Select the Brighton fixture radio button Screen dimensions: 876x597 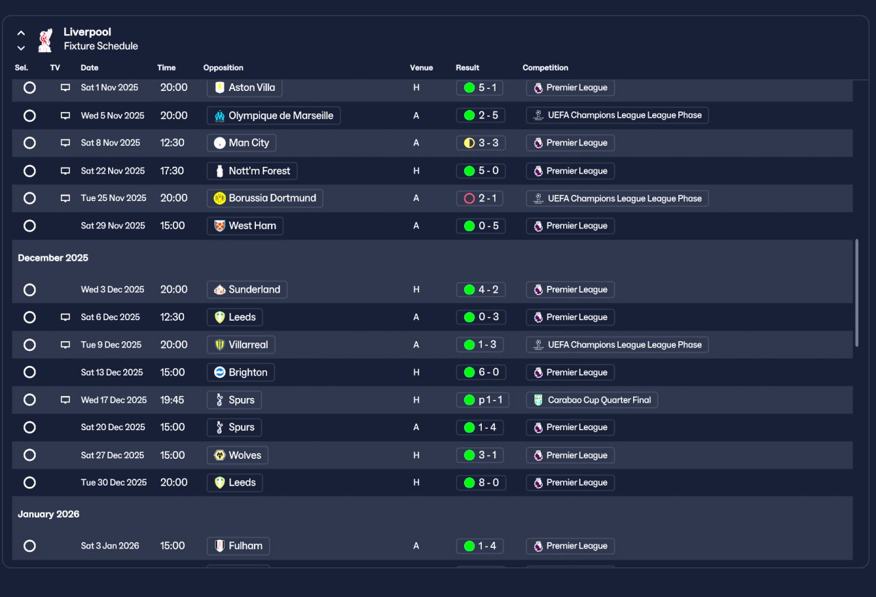29,373
